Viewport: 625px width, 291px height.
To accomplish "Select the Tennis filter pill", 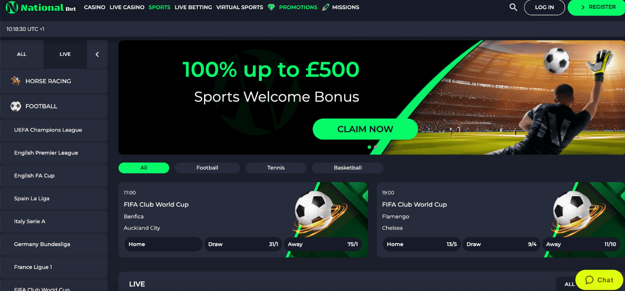I will pos(276,168).
